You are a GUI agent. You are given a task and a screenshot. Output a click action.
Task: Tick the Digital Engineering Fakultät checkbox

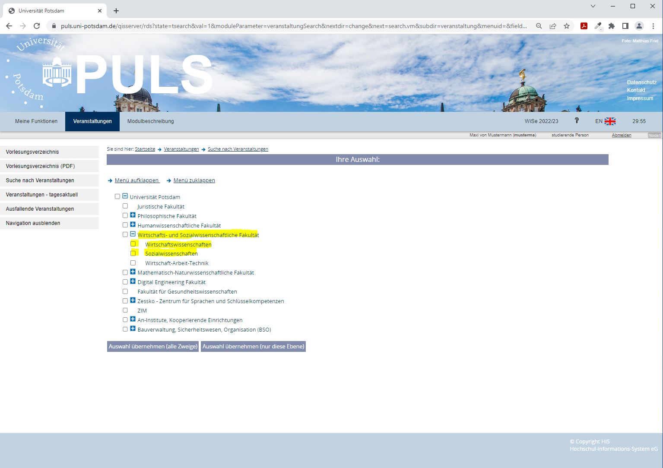(x=125, y=282)
